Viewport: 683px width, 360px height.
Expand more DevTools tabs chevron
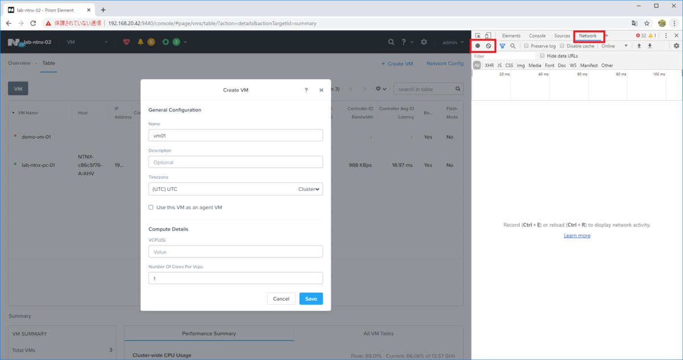[606, 35]
